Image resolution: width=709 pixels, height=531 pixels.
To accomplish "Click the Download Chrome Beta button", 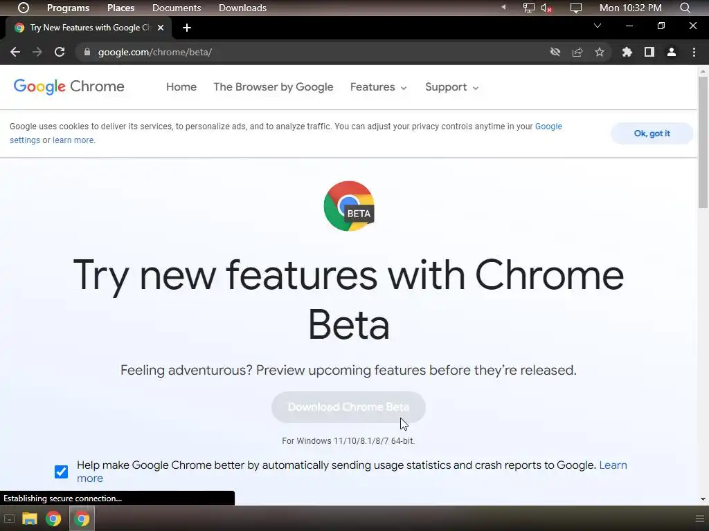I will tap(348, 407).
